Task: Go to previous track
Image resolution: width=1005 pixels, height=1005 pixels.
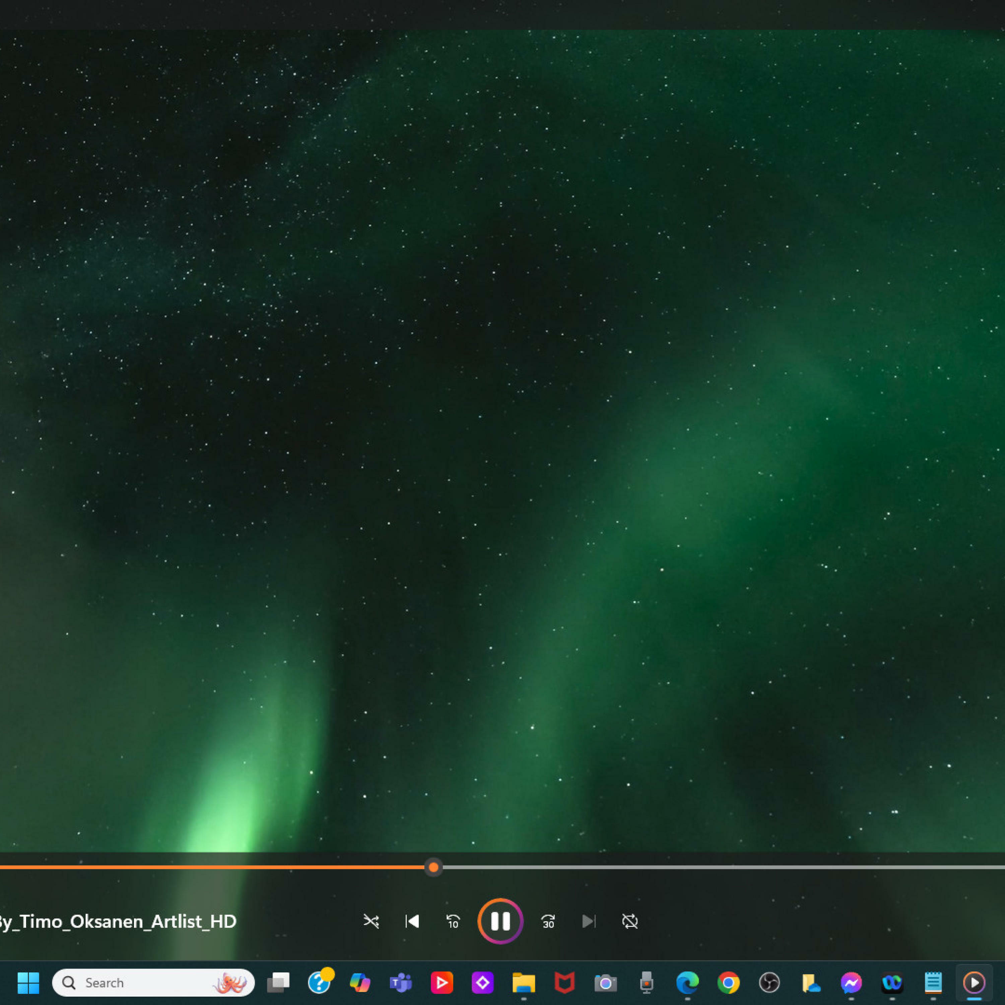Action: [x=412, y=921]
